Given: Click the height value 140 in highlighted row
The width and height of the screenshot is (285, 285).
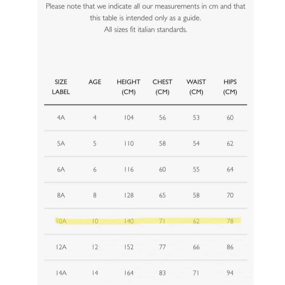Looking at the screenshot, I should point(129,221).
